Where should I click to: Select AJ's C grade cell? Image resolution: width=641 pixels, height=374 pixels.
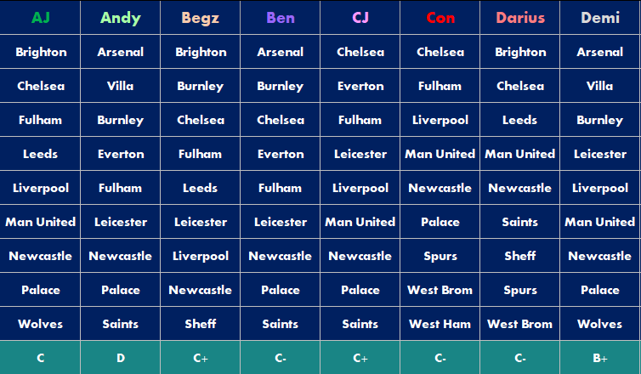40,358
